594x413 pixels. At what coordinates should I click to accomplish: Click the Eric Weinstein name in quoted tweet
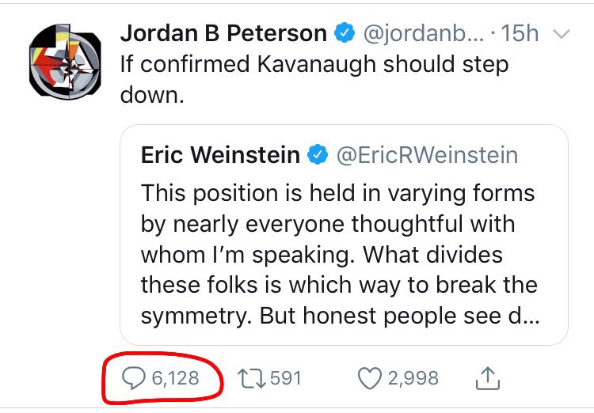220,155
